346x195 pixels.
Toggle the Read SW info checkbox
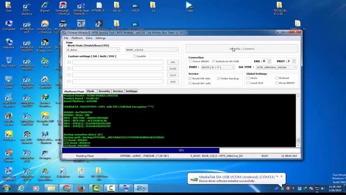(x=190, y=79)
